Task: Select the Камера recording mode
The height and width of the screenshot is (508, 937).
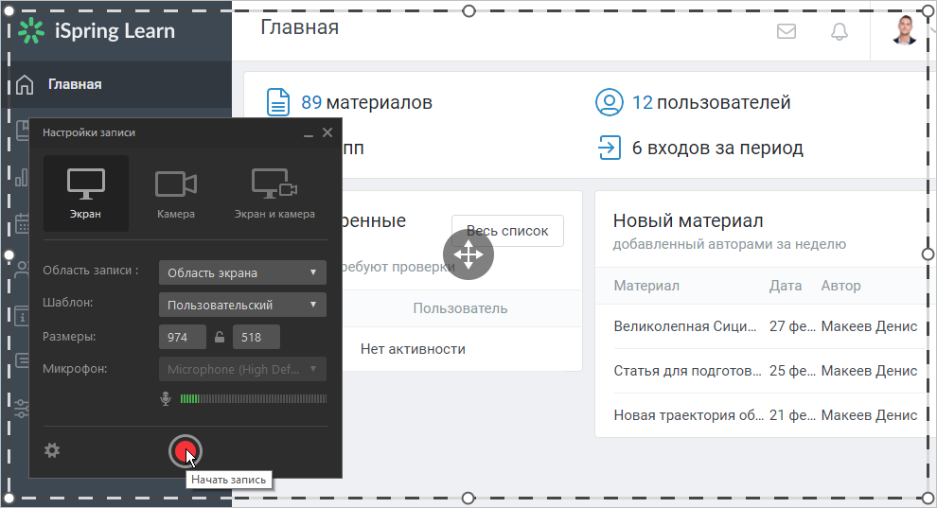Action: click(x=176, y=193)
